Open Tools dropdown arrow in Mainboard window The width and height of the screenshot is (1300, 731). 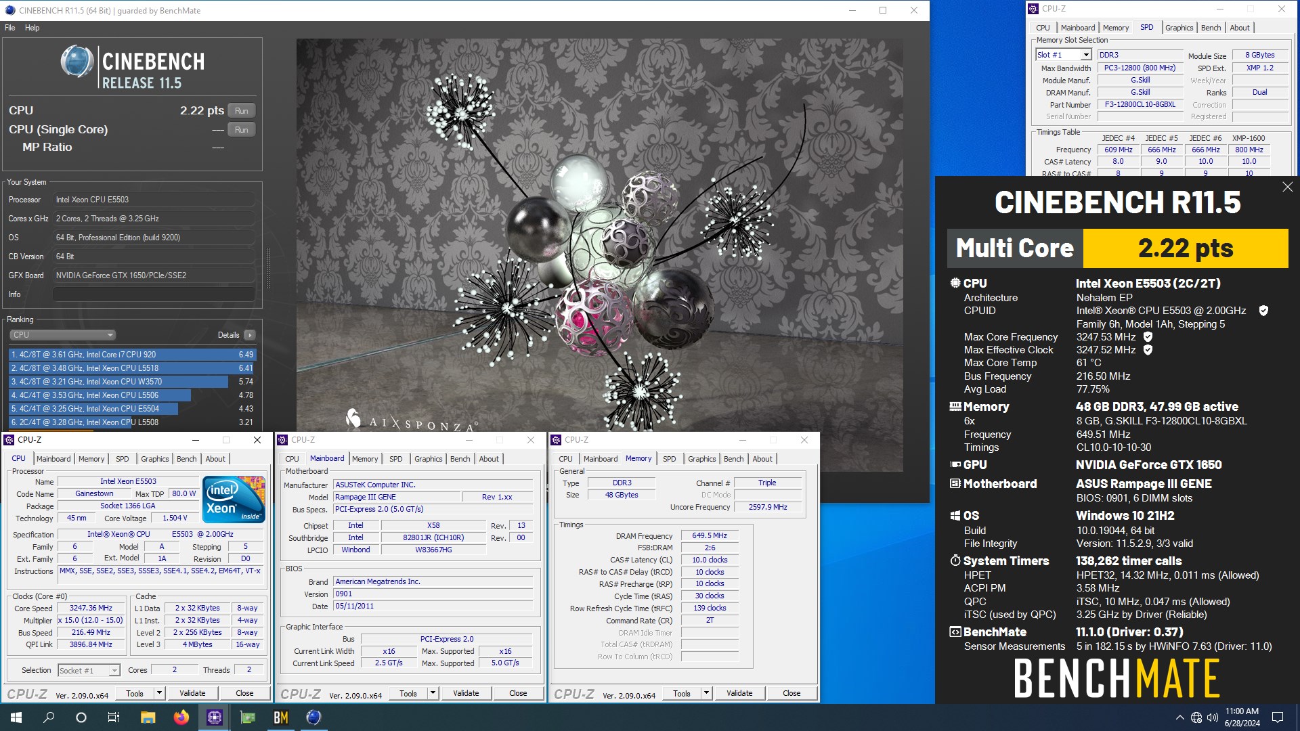click(433, 693)
